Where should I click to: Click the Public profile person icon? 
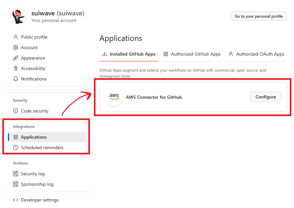click(15, 37)
